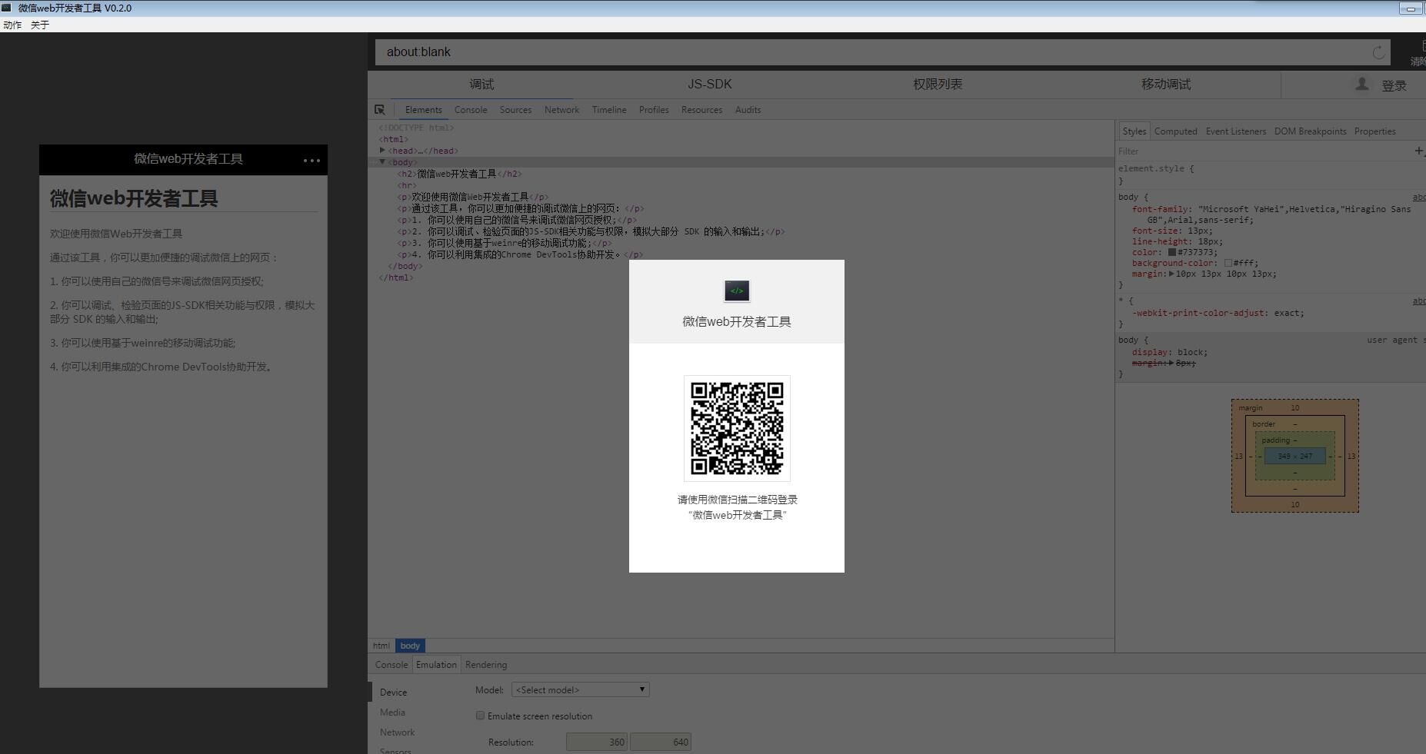Switch to the 权限列表 tab
This screenshot has width=1426, height=754.
(x=938, y=85)
